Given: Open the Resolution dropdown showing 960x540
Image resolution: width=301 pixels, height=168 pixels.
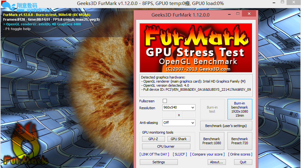Looking at the screenshot, I should click(179, 107).
